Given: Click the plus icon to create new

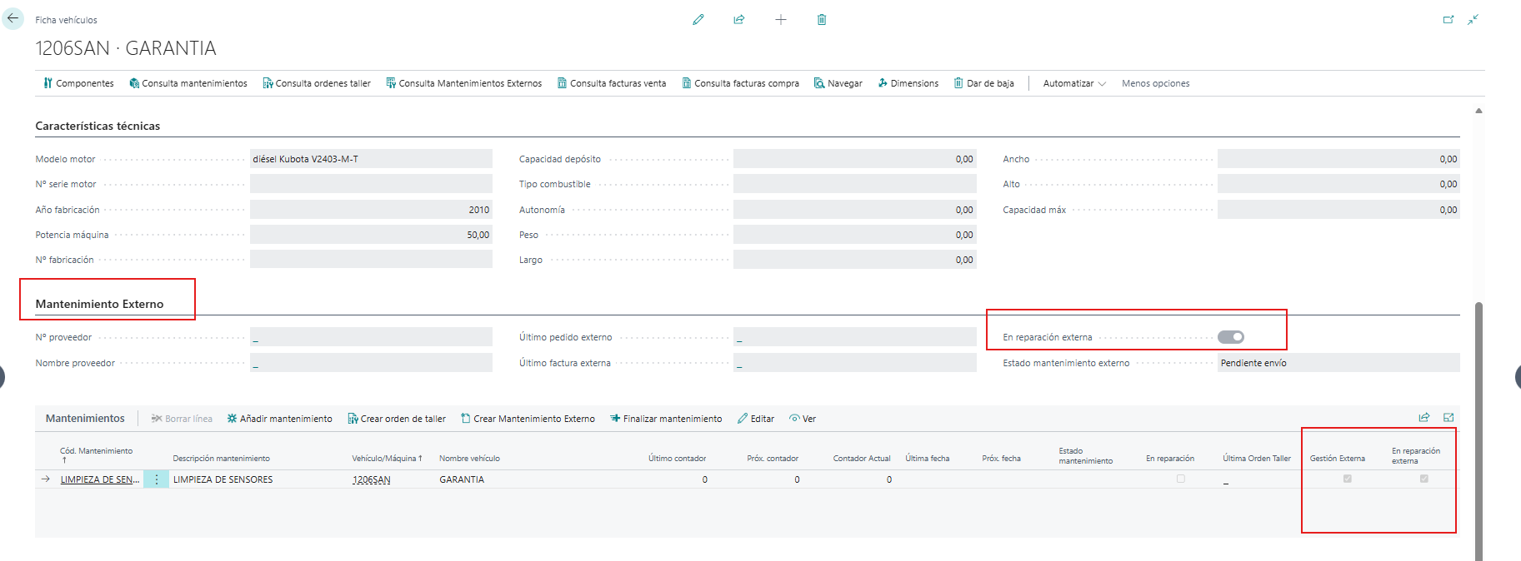Looking at the screenshot, I should coord(781,19).
